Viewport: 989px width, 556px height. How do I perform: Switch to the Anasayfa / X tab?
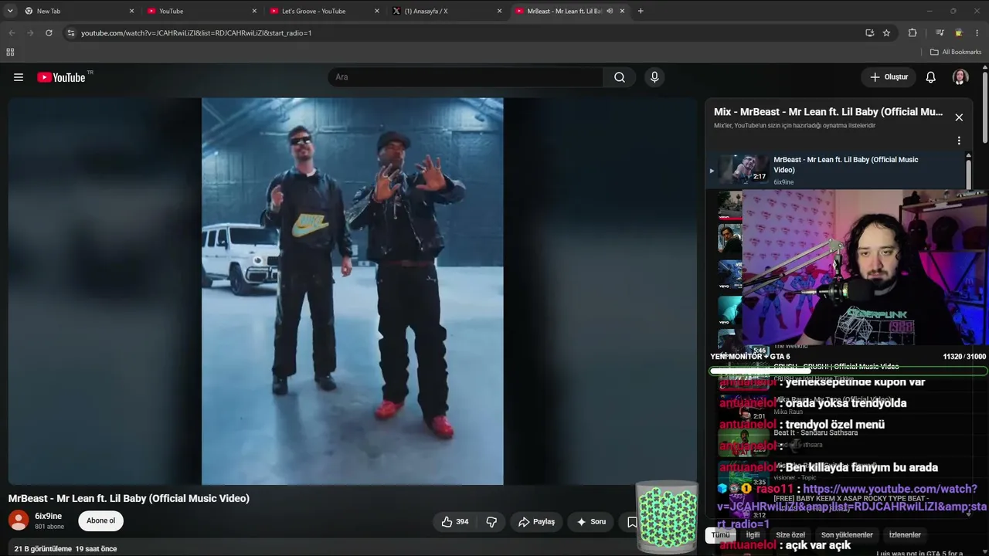447,11
